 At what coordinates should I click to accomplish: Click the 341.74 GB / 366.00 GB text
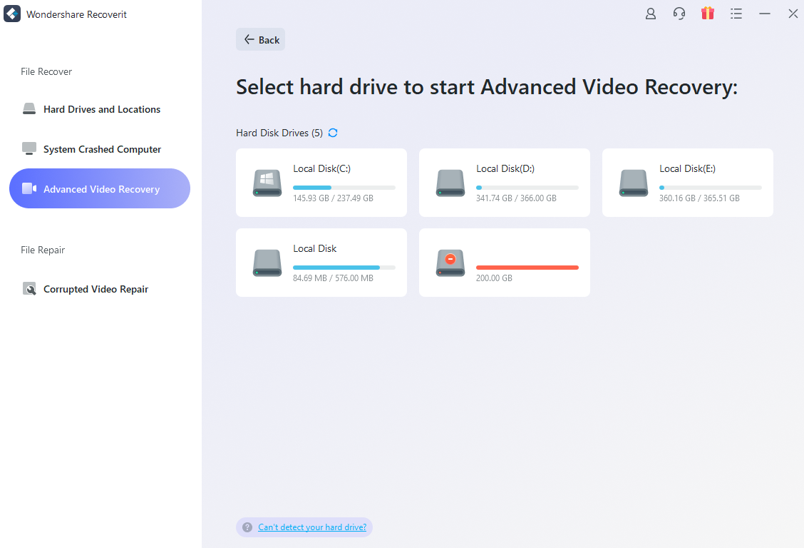click(x=516, y=198)
